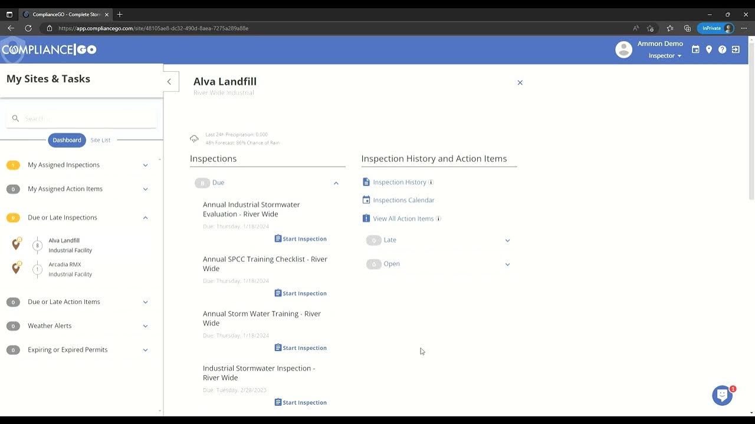This screenshot has height=424, width=755.
Task: Click the browser address bar URL
Action: 153,28
